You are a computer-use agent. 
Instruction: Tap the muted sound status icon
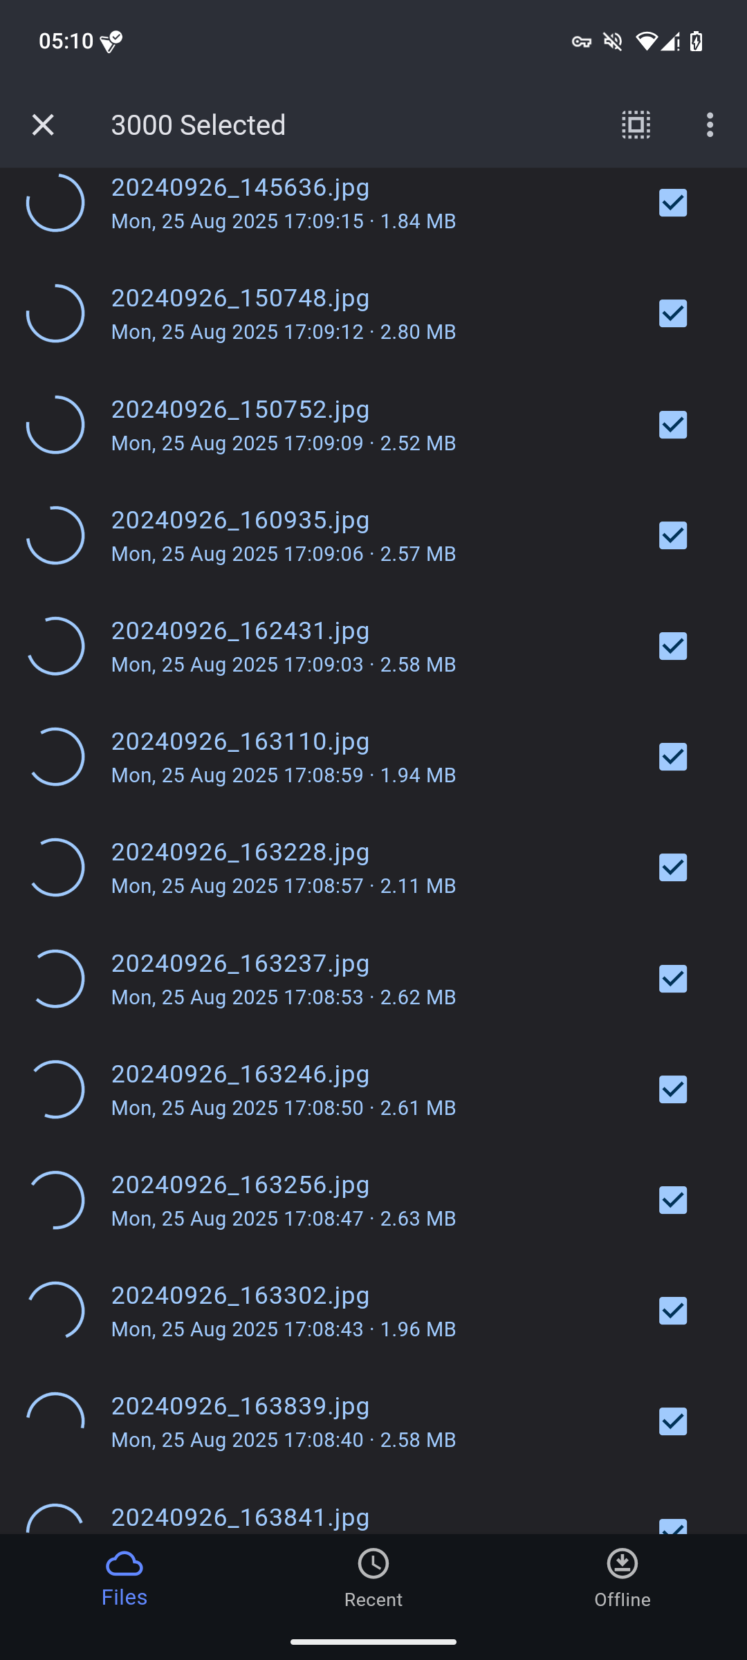click(x=613, y=42)
